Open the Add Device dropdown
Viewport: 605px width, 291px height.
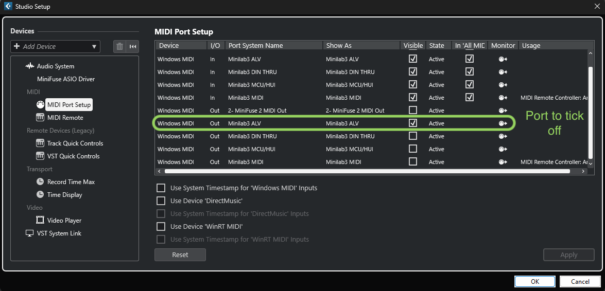pyautogui.click(x=55, y=47)
